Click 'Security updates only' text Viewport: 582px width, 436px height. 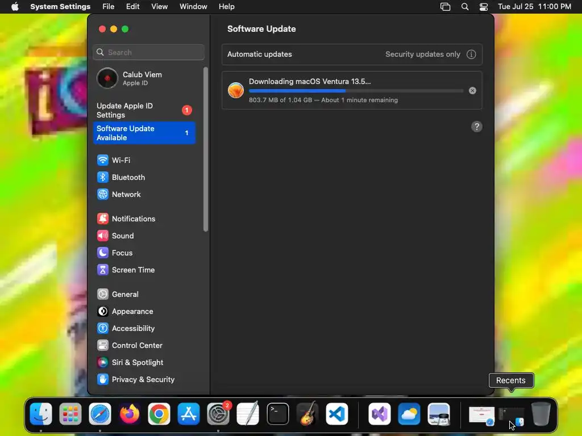pyautogui.click(x=423, y=54)
